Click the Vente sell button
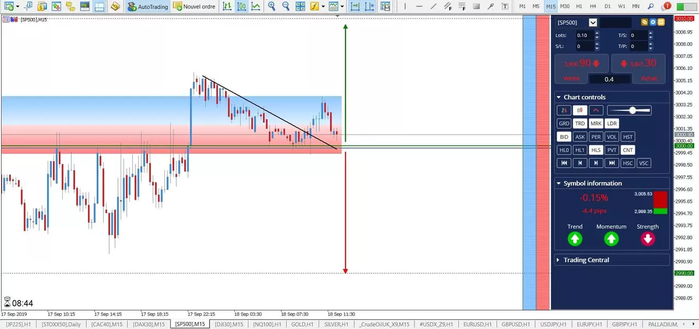The image size is (699, 329). tap(571, 78)
